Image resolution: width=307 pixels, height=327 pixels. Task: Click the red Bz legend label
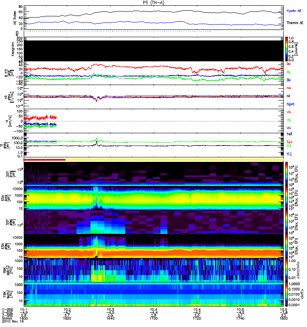pos(289,64)
